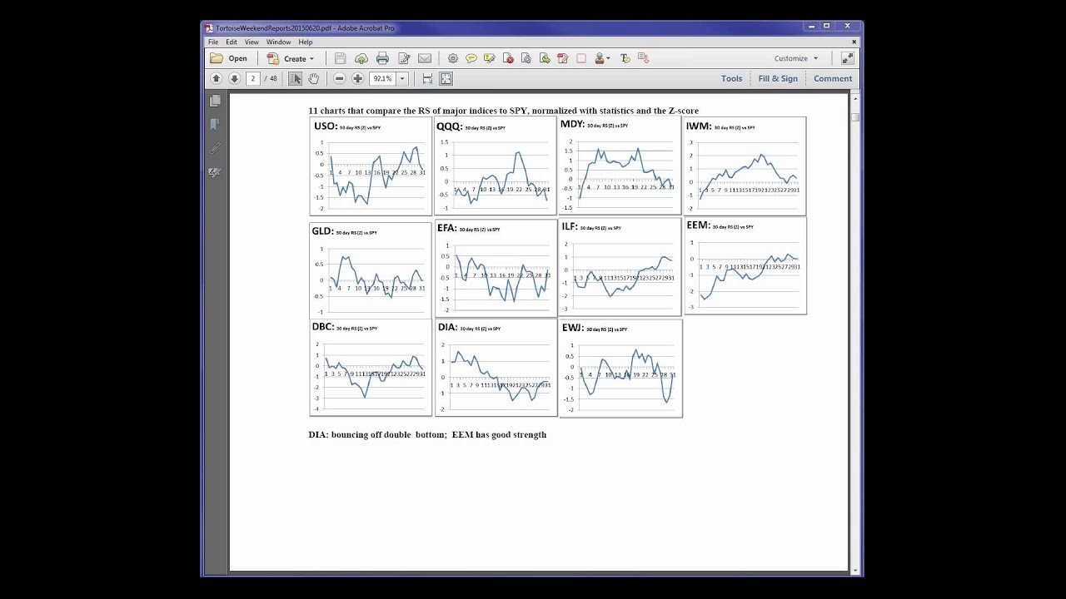Open the File menu
1066x599 pixels.
click(213, 42)
